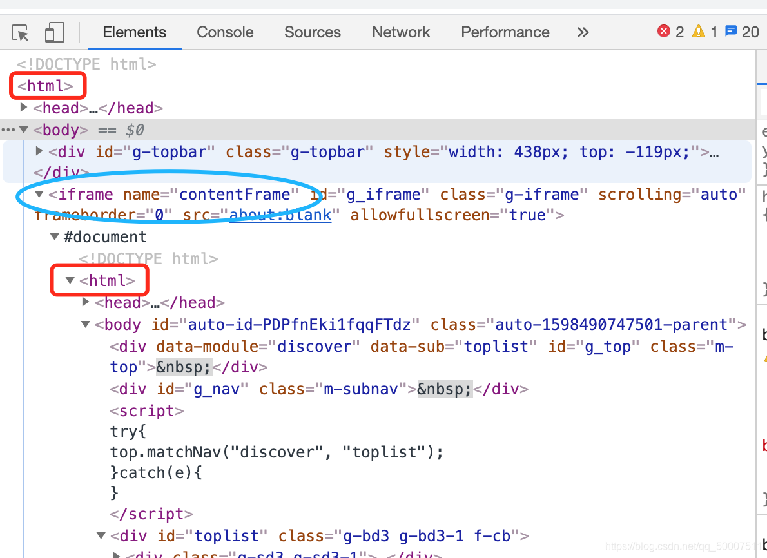Image resolution: width=767 pixels, height=558 pixels.
Task: Click the scrolling auto attribute
Action: 672,195
